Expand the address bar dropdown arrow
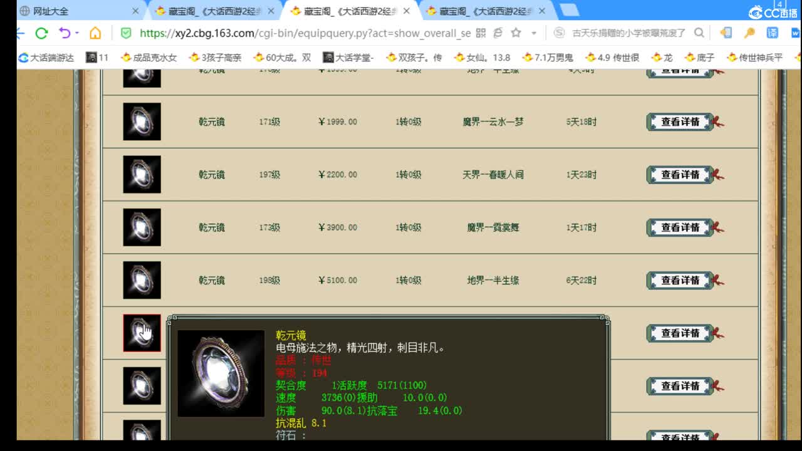 [x=534, y=33]
